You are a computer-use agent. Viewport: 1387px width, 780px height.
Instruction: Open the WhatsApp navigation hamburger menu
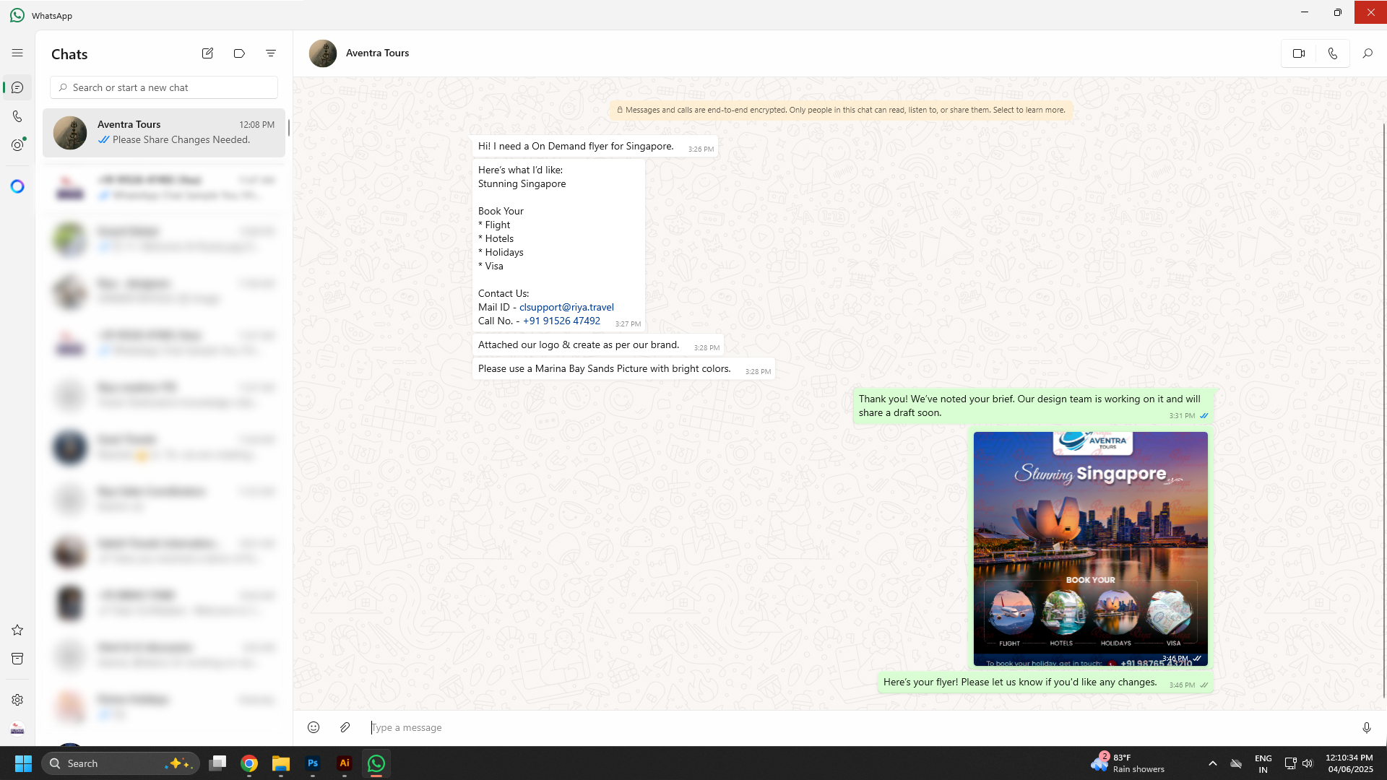(17, 53)
